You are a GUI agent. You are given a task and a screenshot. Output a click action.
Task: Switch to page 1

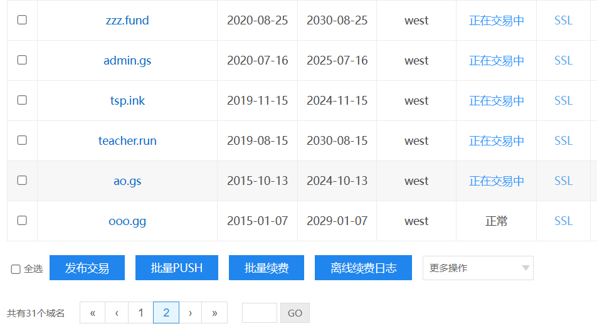tap(141, 313)
